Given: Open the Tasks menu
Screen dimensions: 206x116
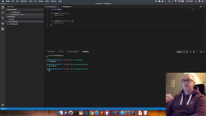Looking at the screenshot, I should 47,1.
